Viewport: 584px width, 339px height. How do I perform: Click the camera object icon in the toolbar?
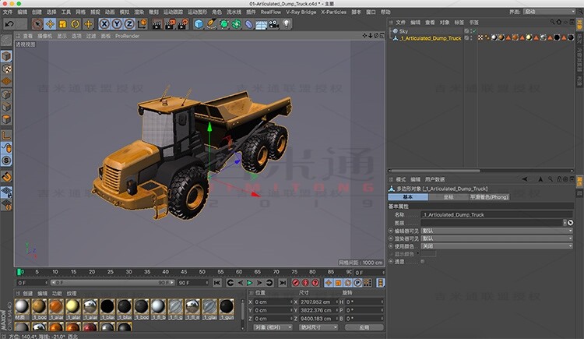point(273,24)
